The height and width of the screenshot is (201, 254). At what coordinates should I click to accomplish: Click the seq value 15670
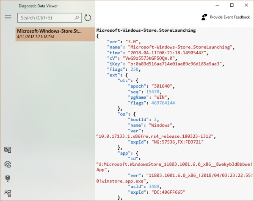[153, 92]
